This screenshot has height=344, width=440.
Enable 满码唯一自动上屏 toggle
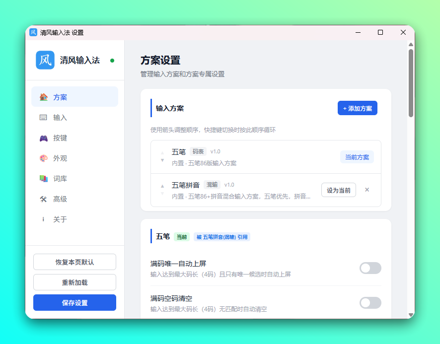pos(370,268)
